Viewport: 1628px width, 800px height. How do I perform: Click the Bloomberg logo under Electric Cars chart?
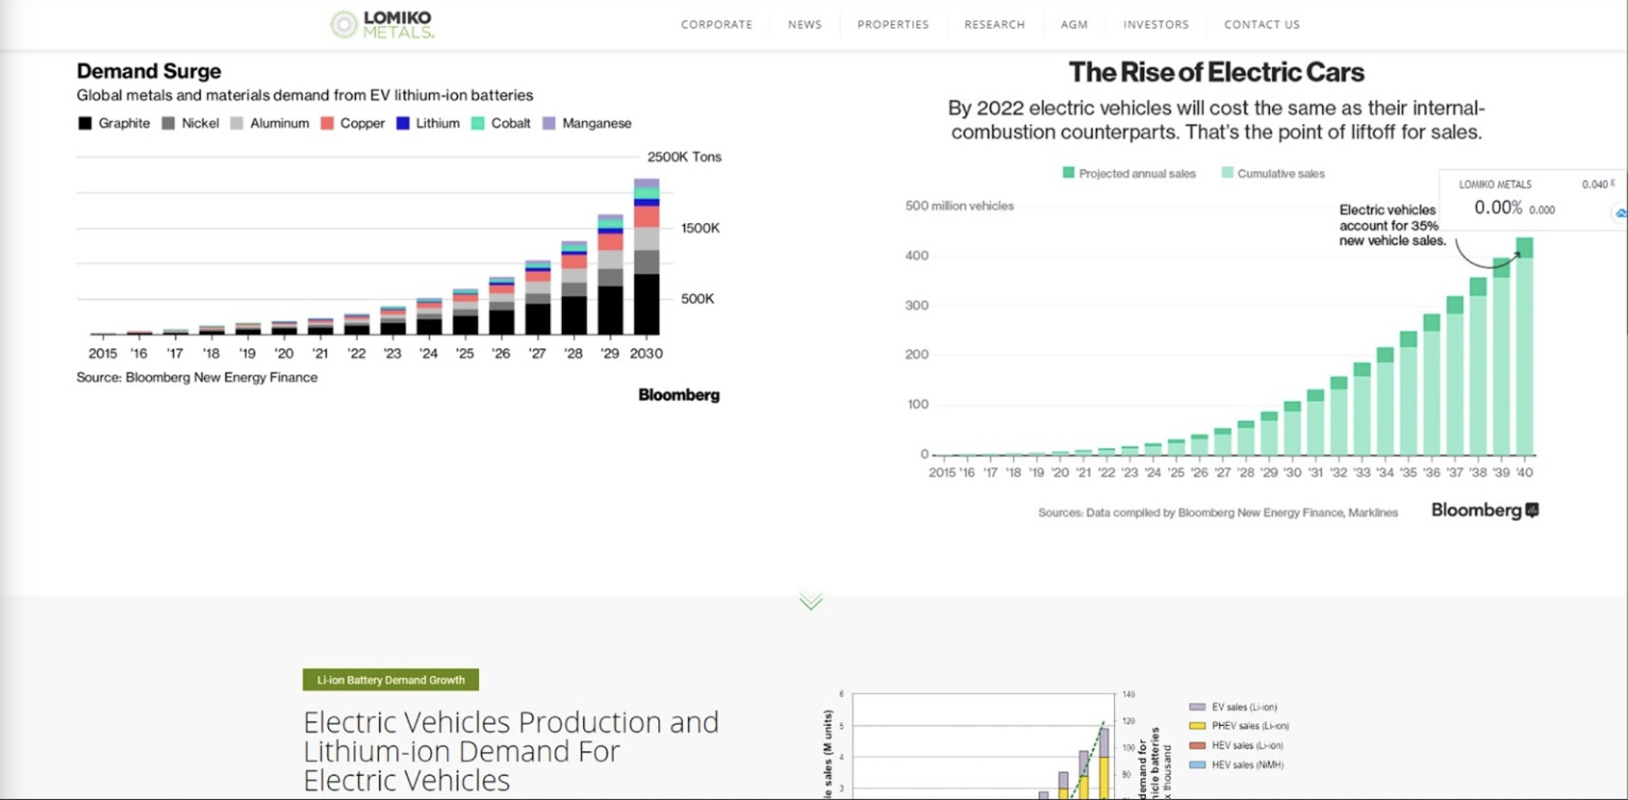1484,511
